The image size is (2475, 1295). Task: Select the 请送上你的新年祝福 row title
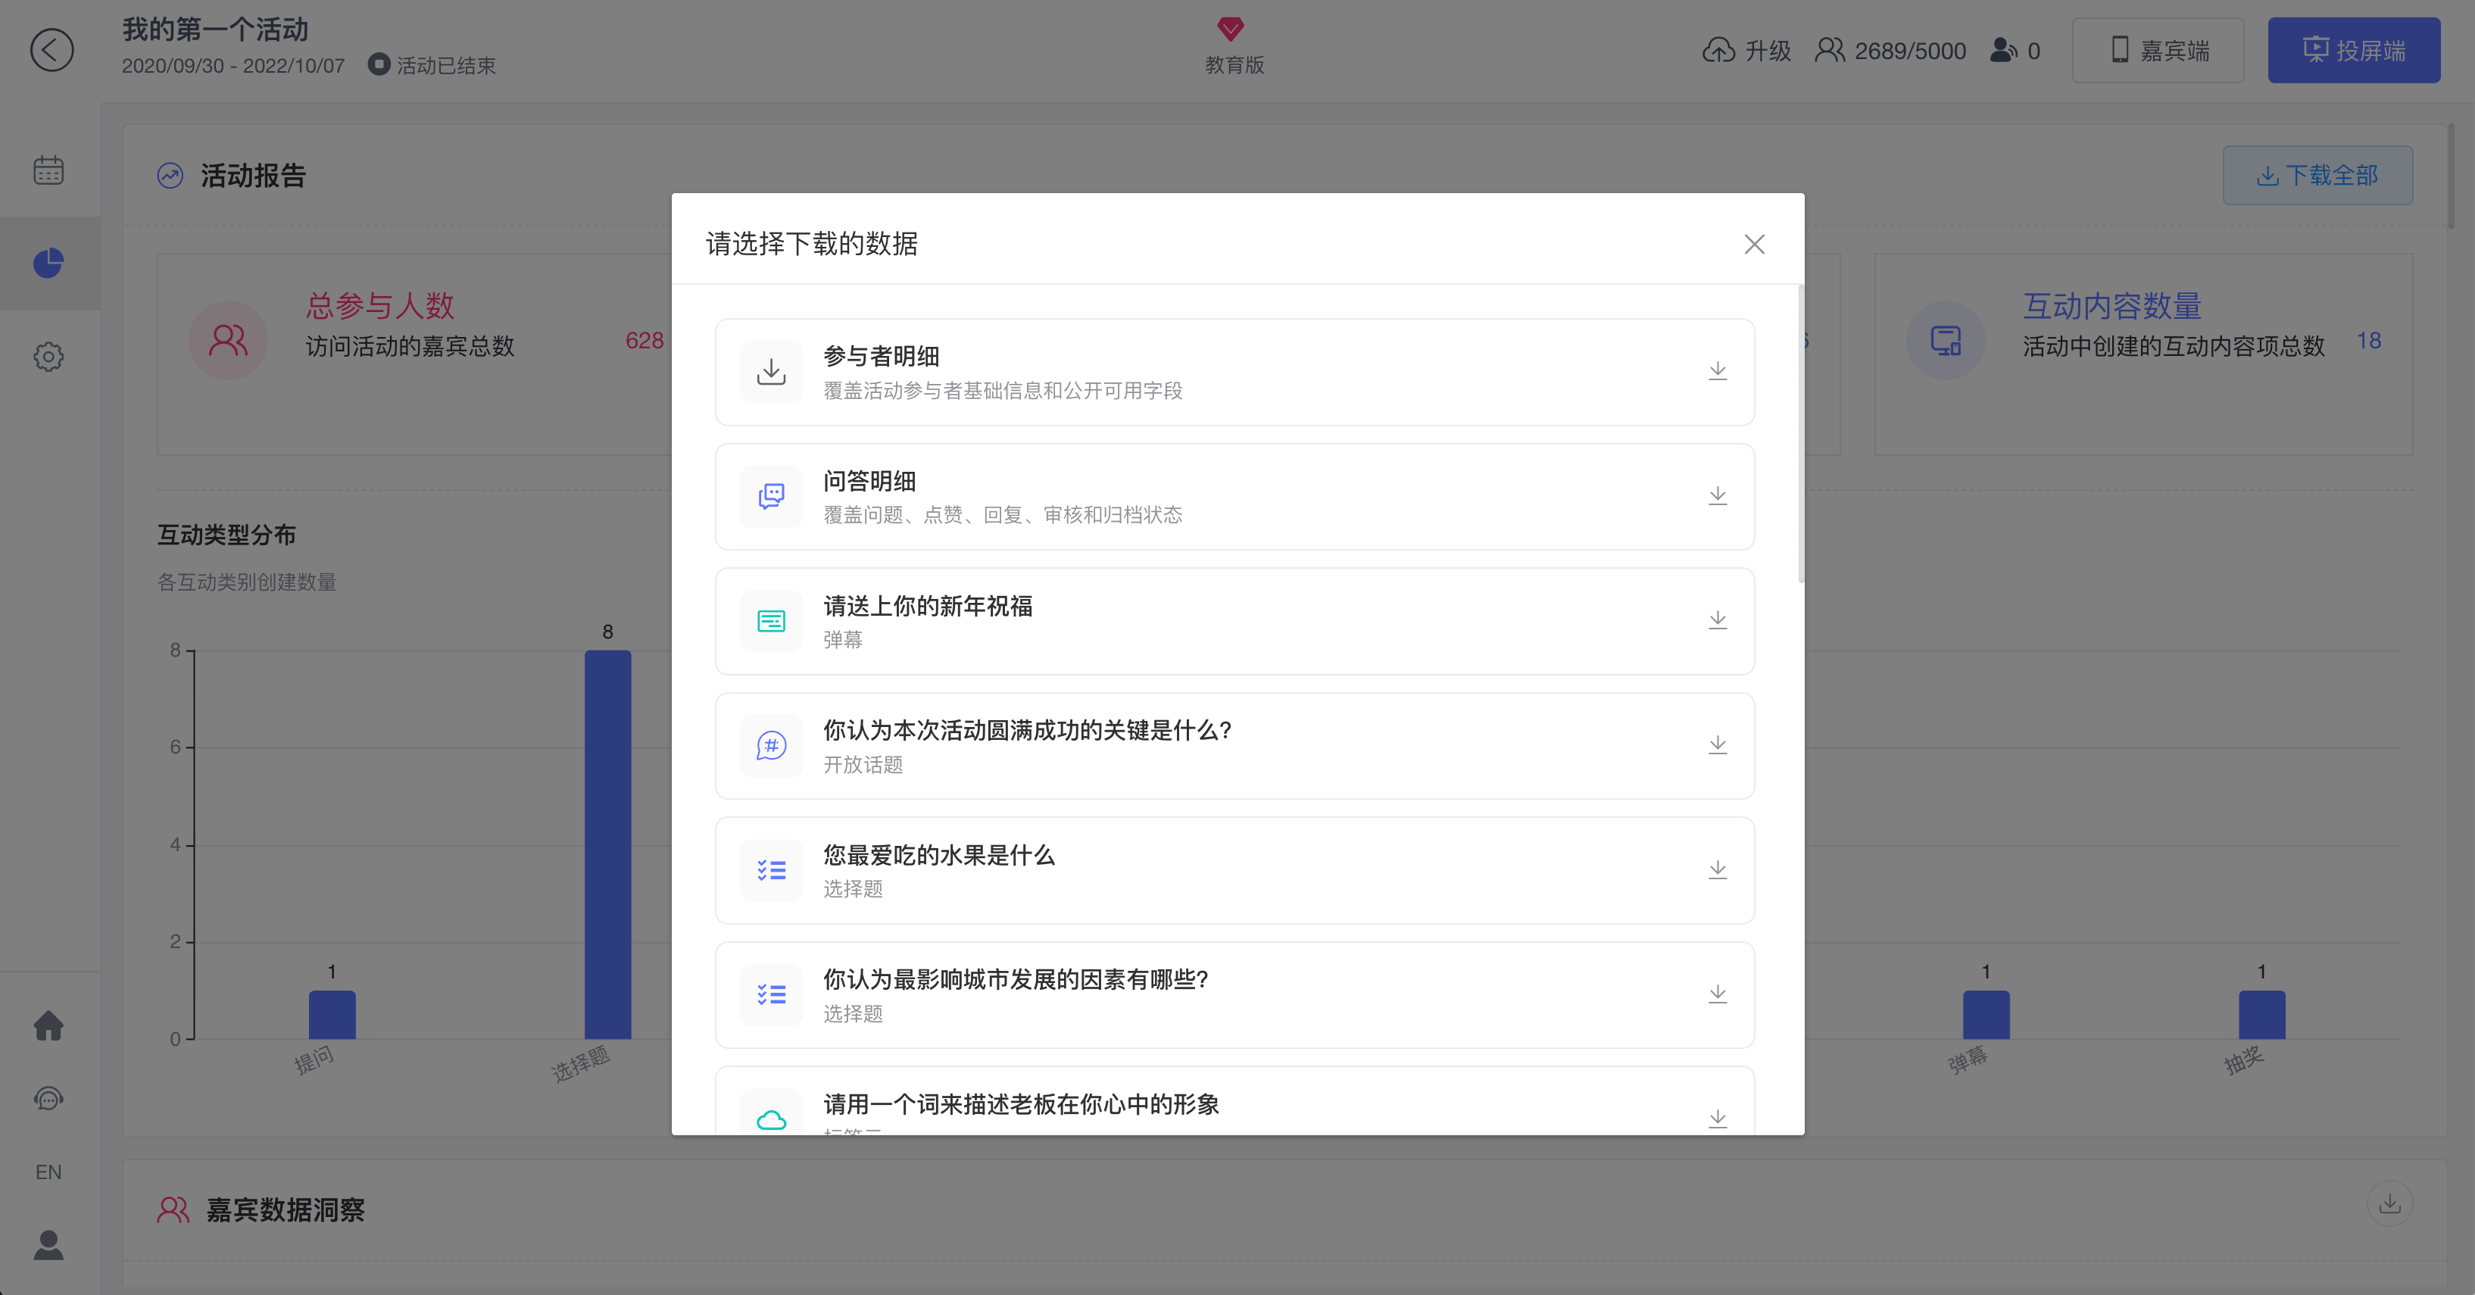[x=929, y=606]
